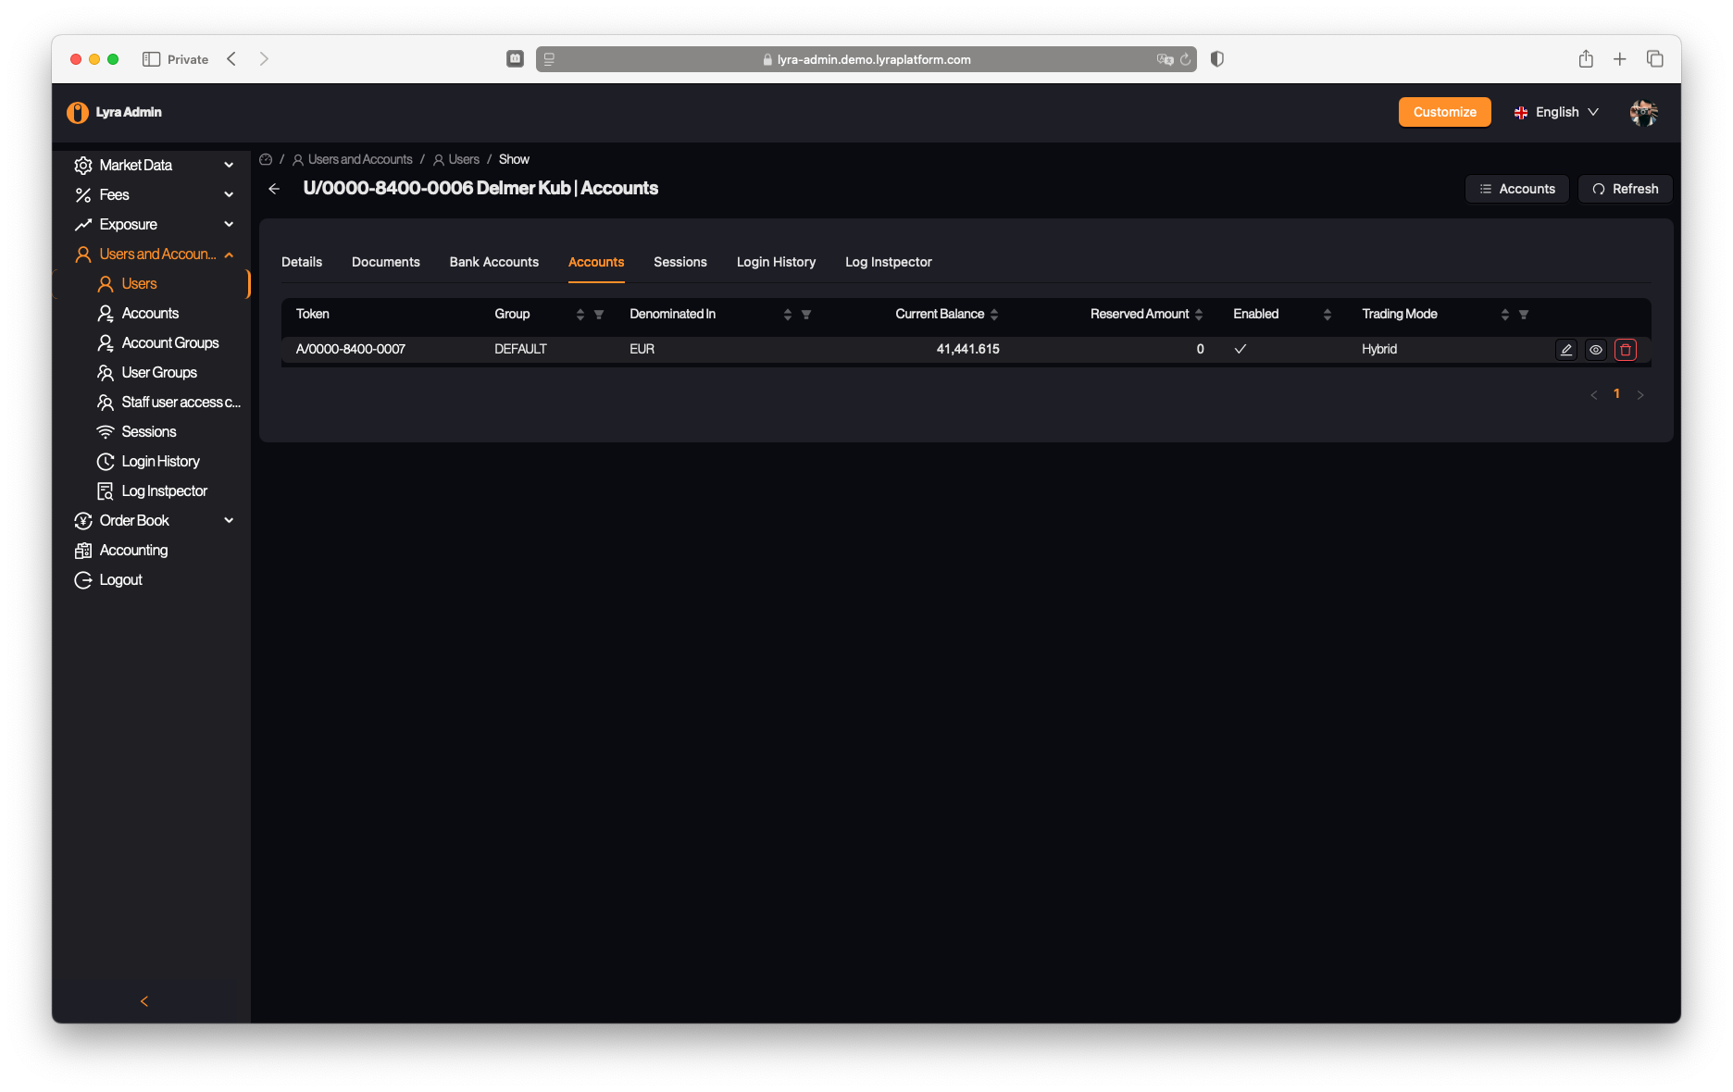Screen dimensions: 1733x1092
Task: Open the Trading Mode column filter
Action: point(1524,315)
